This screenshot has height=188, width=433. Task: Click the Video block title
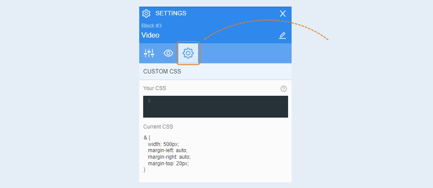tap(151, 35)
